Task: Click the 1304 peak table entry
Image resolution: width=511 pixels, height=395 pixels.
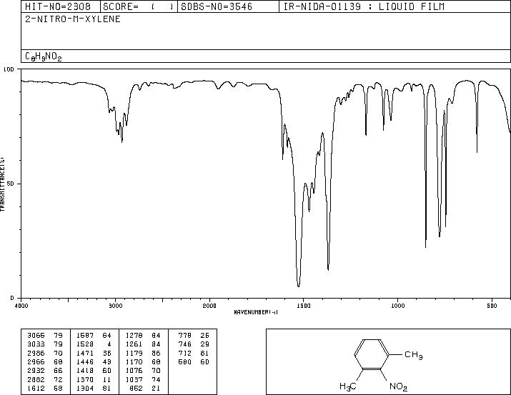Action: (85, 388)
